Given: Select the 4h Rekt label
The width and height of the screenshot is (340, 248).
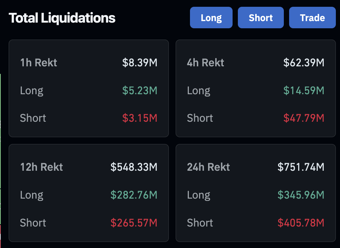Looking at the screenshot, I should pos(205,63).
